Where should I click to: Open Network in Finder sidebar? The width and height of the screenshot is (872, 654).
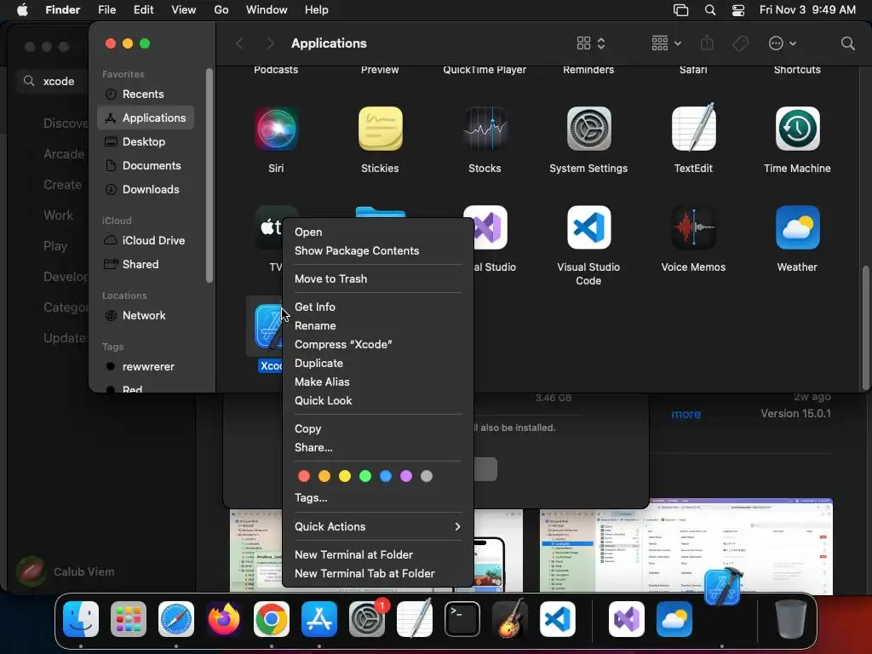146,315
